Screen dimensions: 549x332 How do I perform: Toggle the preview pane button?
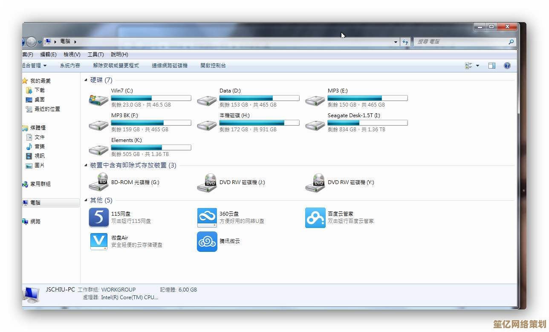492,66
